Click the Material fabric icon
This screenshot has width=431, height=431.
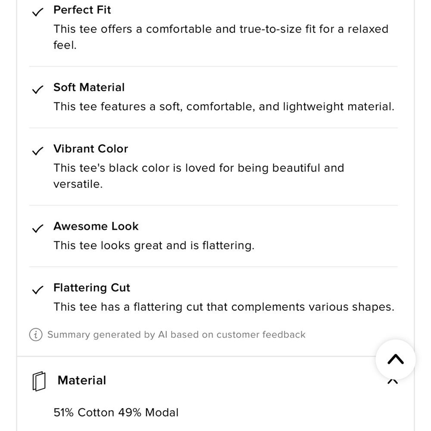tap(39, 381)
